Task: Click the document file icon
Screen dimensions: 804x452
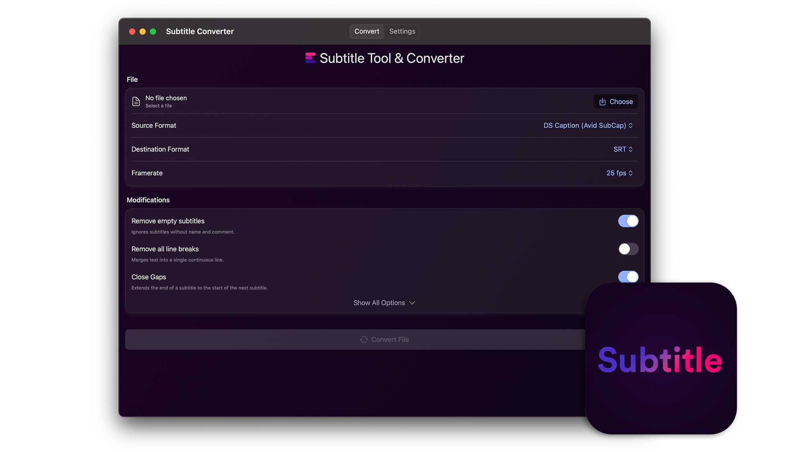Action: 136,101
